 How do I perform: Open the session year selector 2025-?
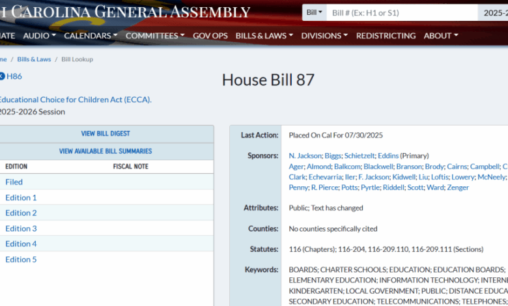[x=493, y=12]
